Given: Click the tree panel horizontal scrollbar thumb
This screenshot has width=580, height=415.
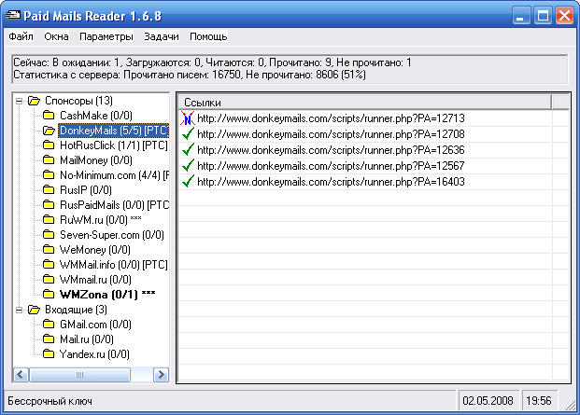Looking at the screenshot, I should 79,374.
